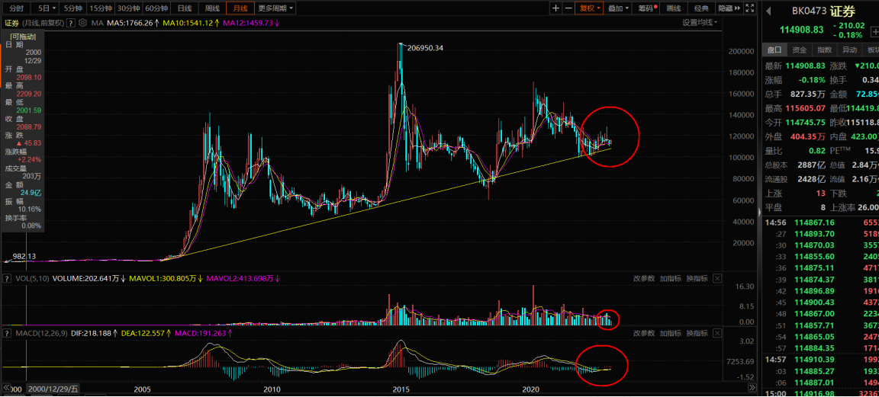
Task: Close the MACD indicator panel
Action: [x=717, y=333]
